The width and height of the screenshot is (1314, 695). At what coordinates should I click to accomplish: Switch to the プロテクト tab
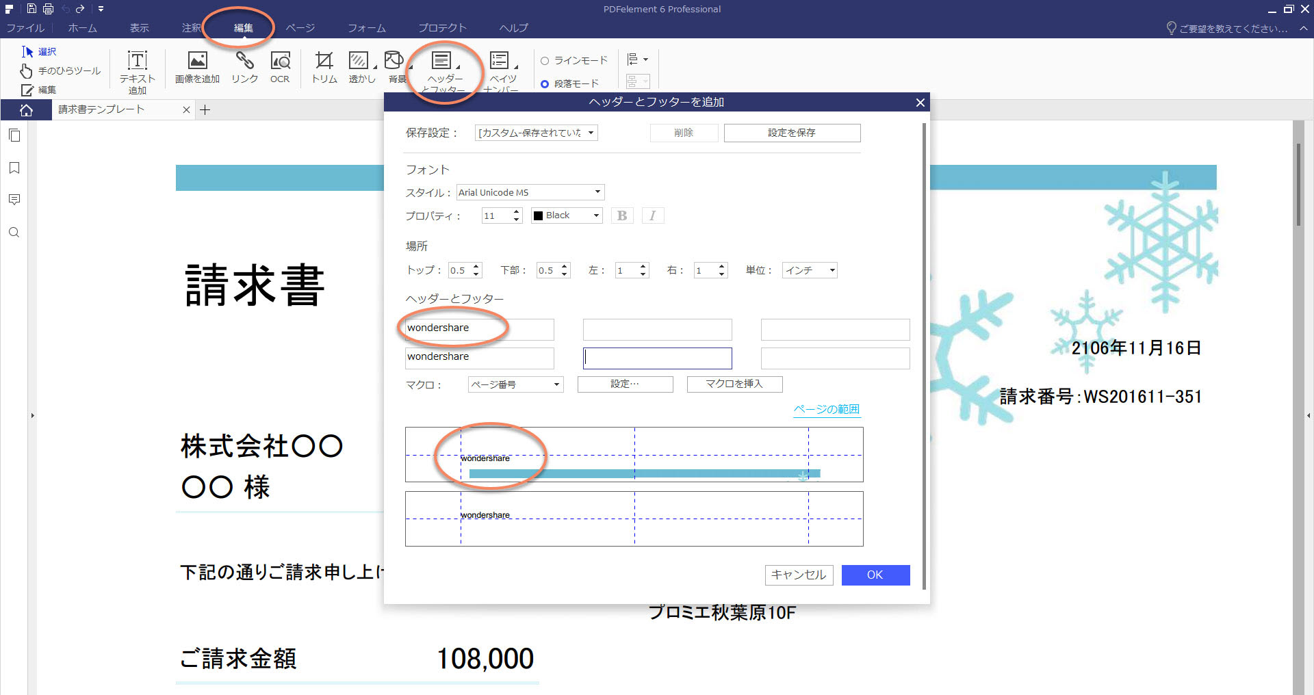tap(442, 28)
